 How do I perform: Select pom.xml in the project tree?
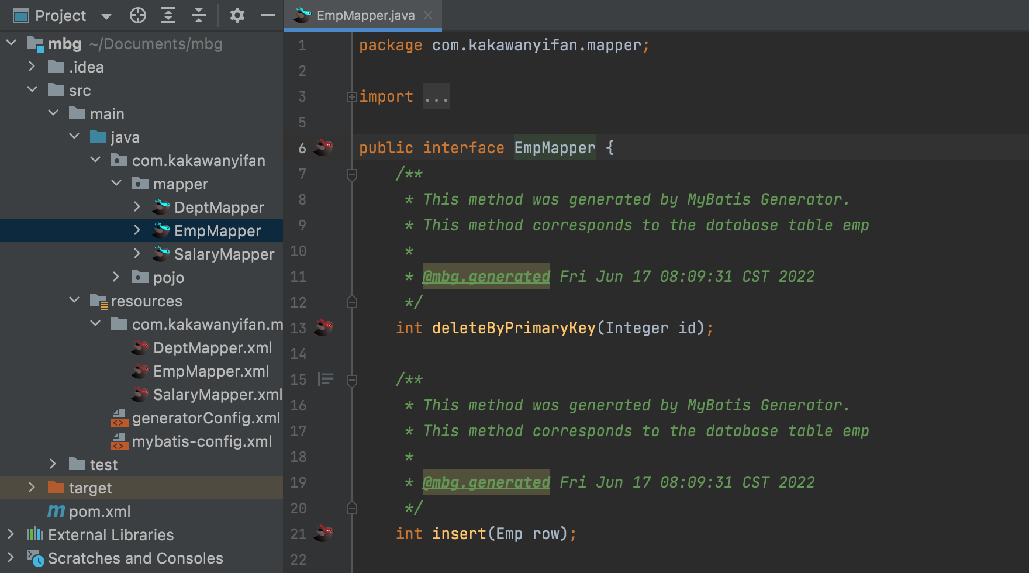point(99,512)
